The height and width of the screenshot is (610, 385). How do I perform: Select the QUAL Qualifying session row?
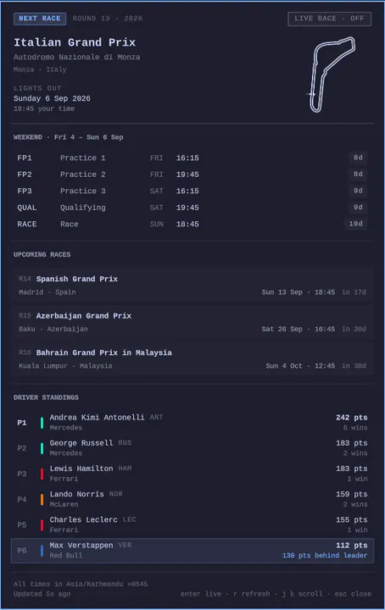[x=192, y=208]
